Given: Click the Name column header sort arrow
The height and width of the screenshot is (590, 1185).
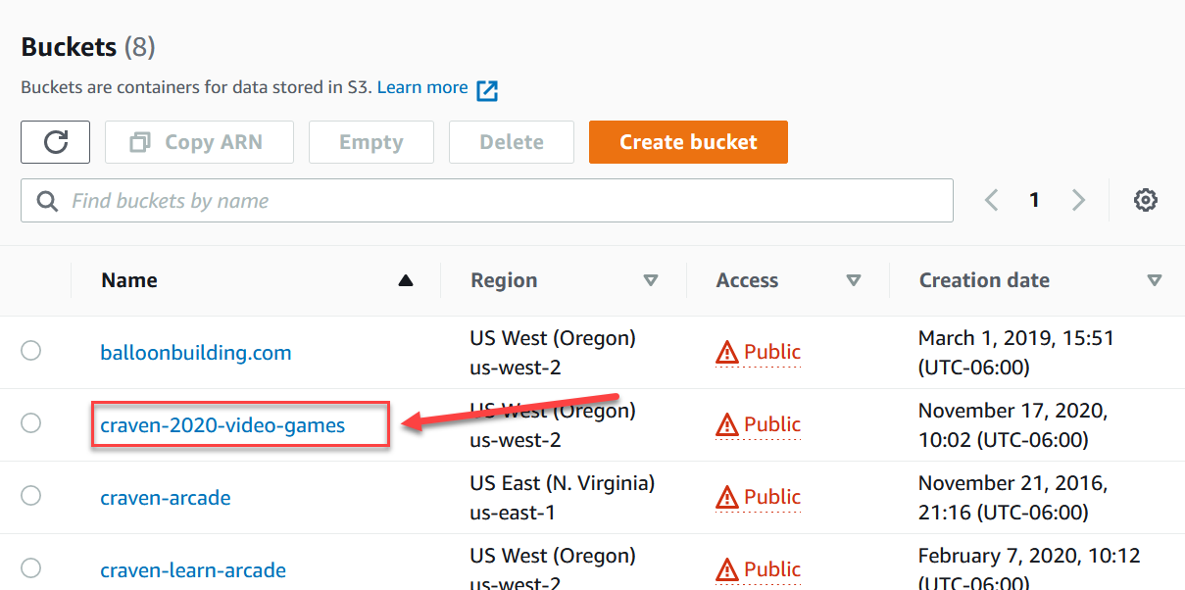Looking at the screenshot, I should (406, 280).
